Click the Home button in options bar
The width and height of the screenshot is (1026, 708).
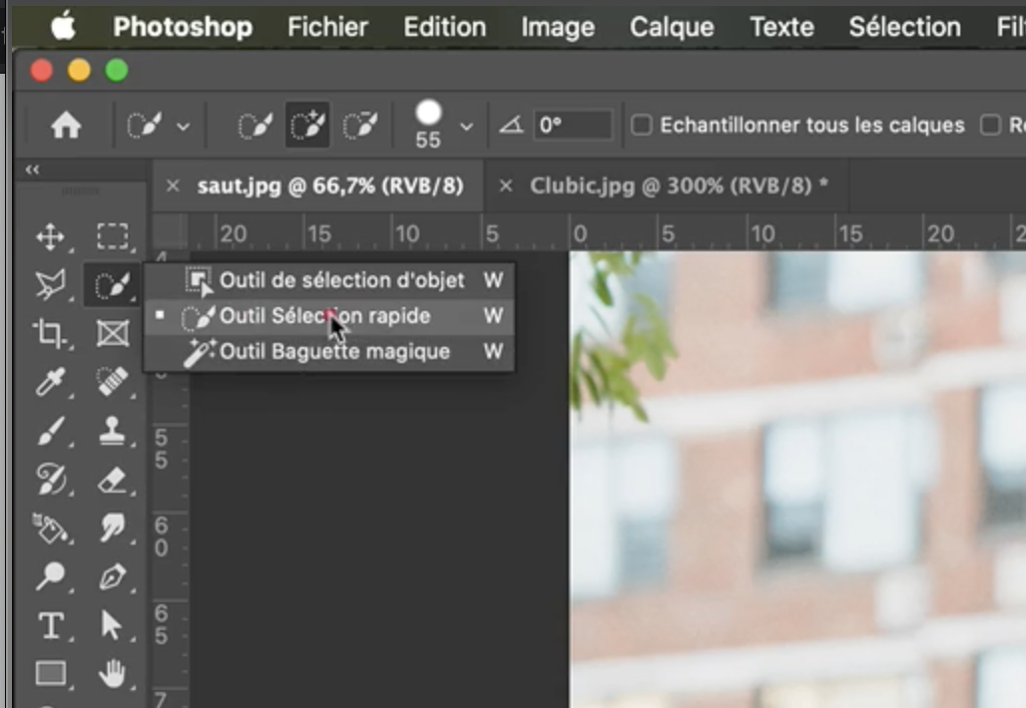click(x=66, y=126)
